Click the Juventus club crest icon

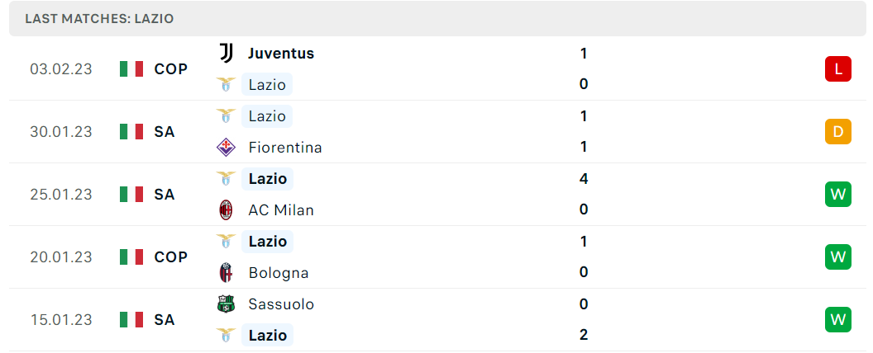pyautogui.click(x=226, y=54)
